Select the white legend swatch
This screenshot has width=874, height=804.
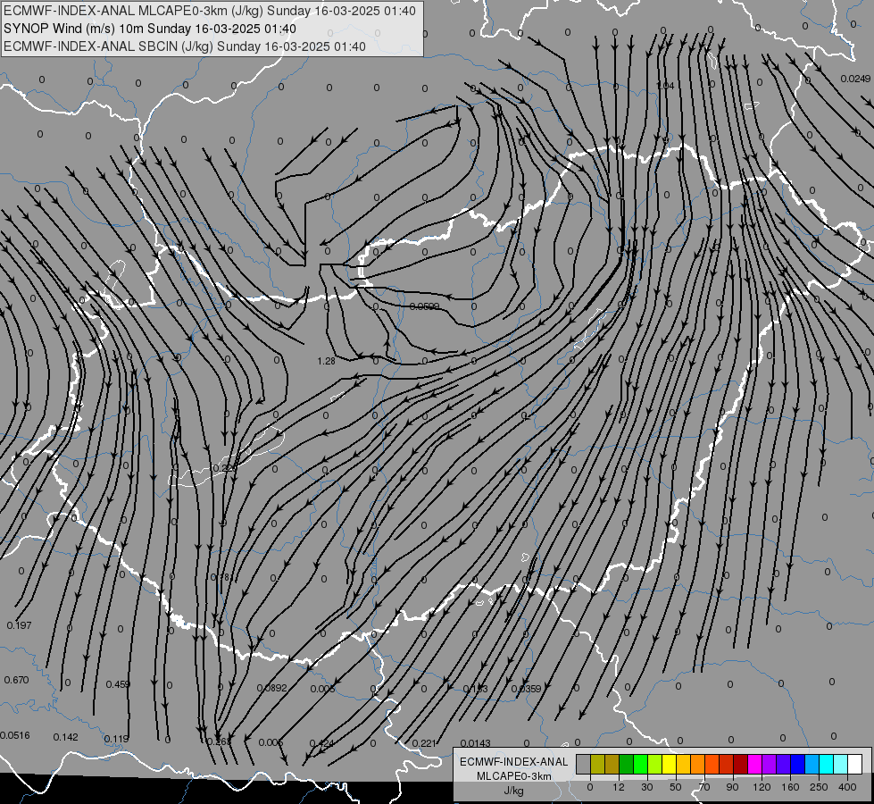point(855,764)
